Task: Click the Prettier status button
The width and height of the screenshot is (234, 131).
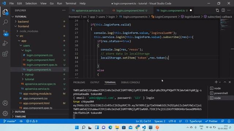Action: click(211, 121)
